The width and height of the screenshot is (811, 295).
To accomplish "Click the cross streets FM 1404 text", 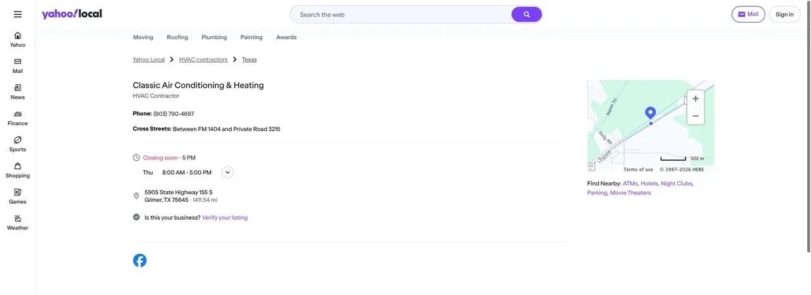I will tap(226, 129).
